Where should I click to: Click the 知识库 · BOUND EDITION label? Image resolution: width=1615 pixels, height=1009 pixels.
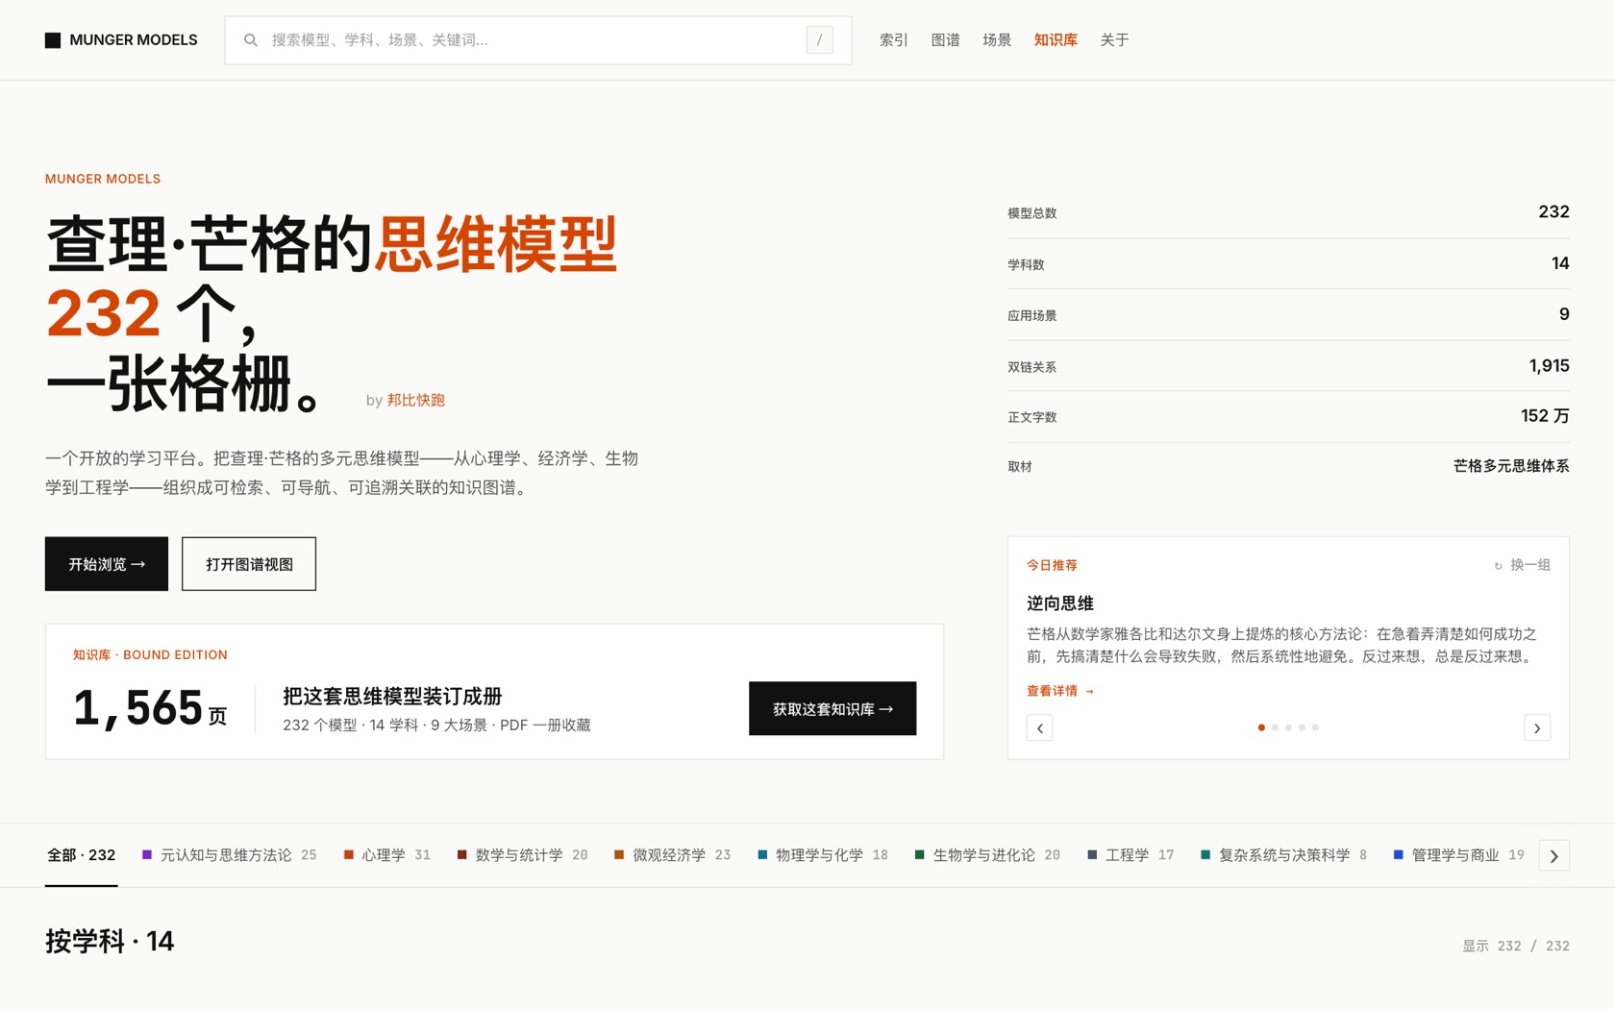(x=150, y=654)
